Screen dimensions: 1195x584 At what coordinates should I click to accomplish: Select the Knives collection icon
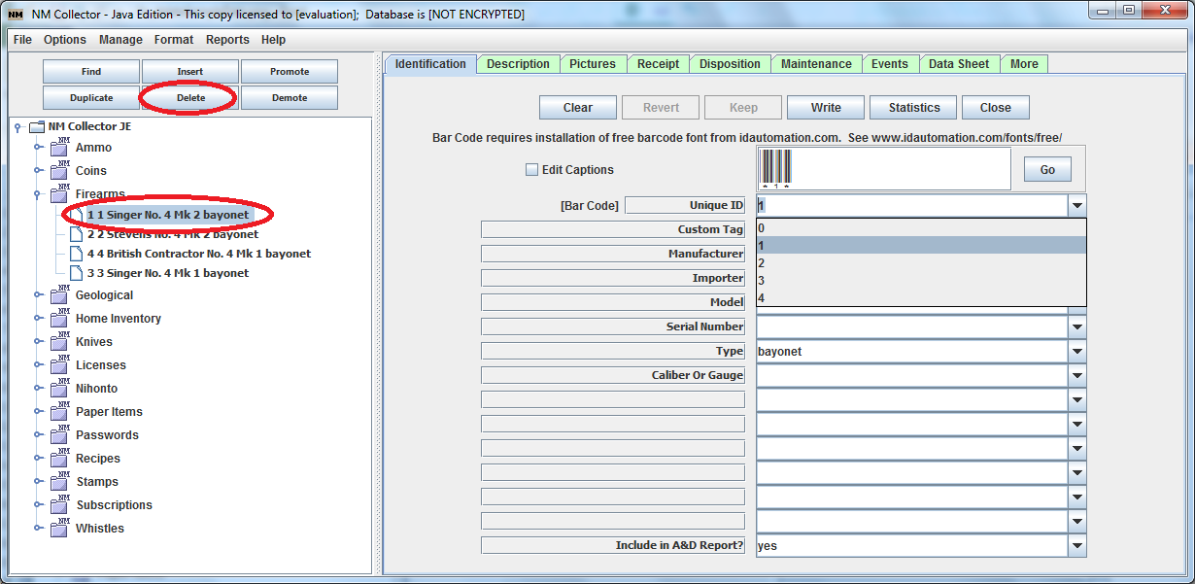57,341
